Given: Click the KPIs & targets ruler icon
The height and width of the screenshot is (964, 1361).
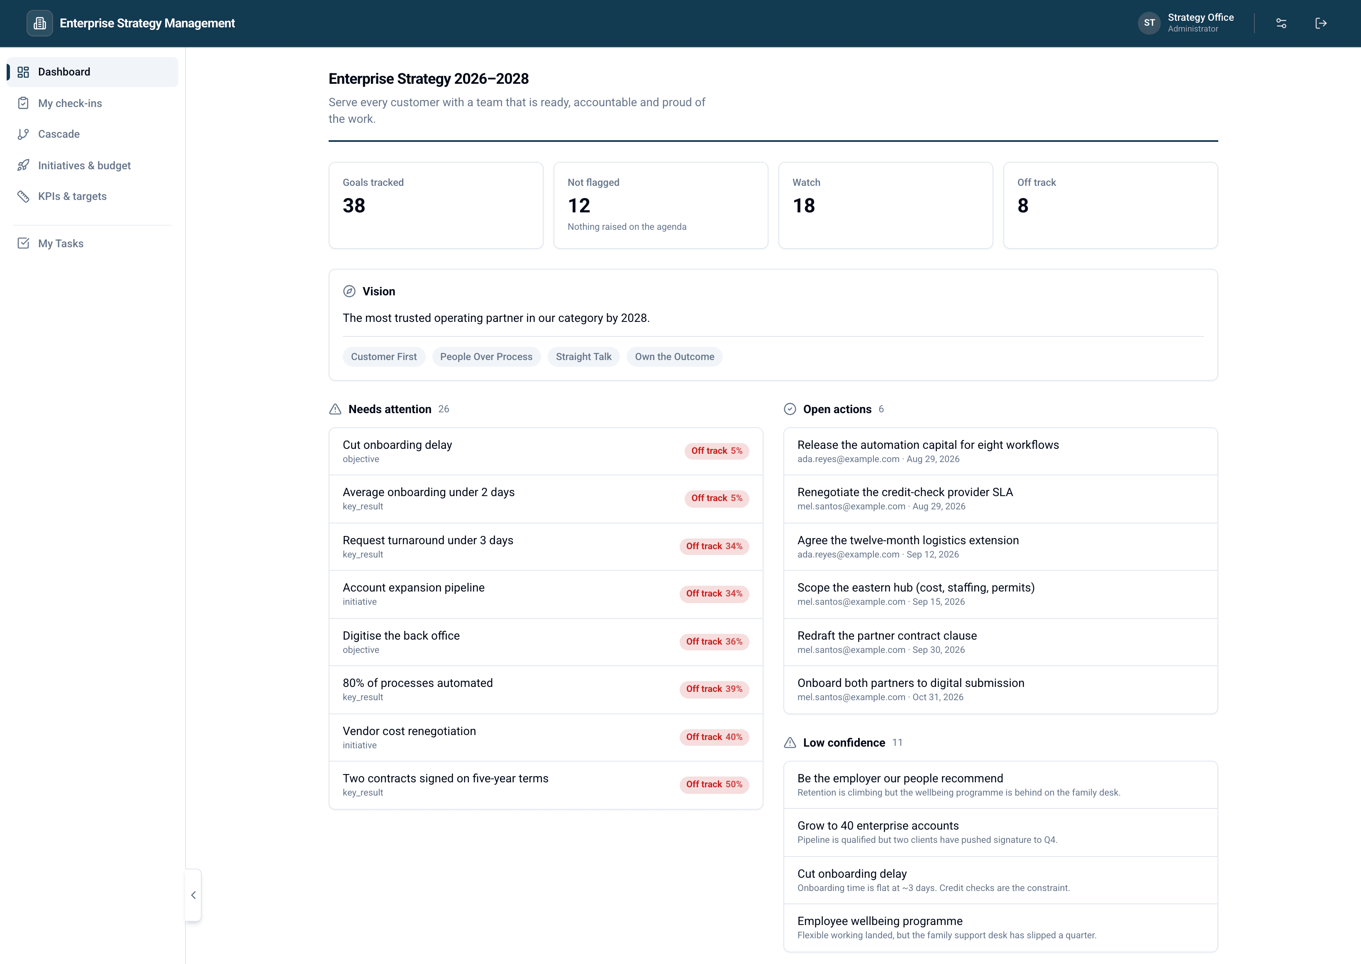Looking at the screenshot, I should [23, 197].
